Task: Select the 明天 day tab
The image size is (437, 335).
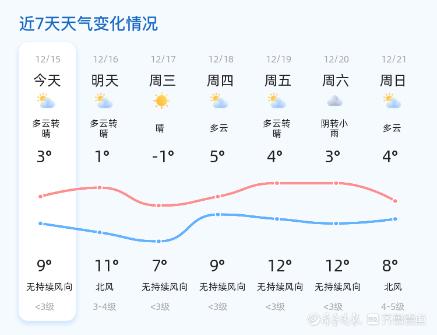Action: point(105,81)
